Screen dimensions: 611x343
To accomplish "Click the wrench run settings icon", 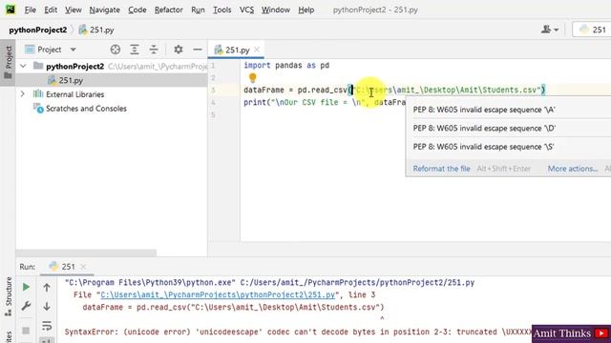I will [x=26, y=306].
